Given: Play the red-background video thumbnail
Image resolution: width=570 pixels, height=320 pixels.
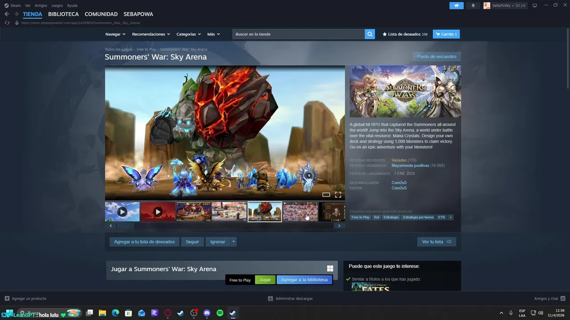Looking at the screenshot, I should [158, 212].
